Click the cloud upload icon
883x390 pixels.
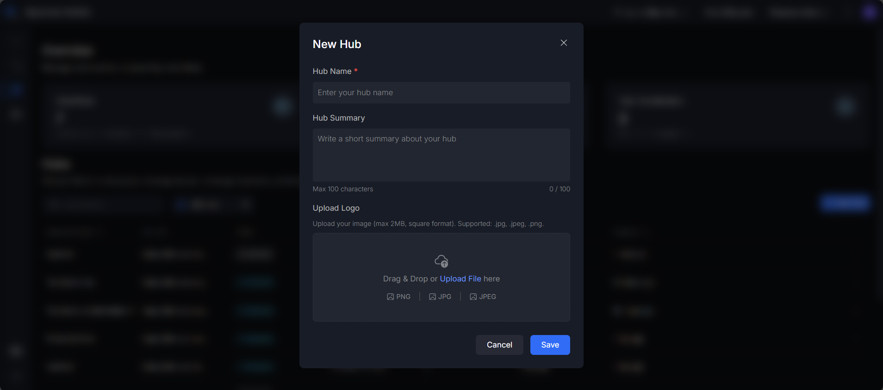click(441, 261)
